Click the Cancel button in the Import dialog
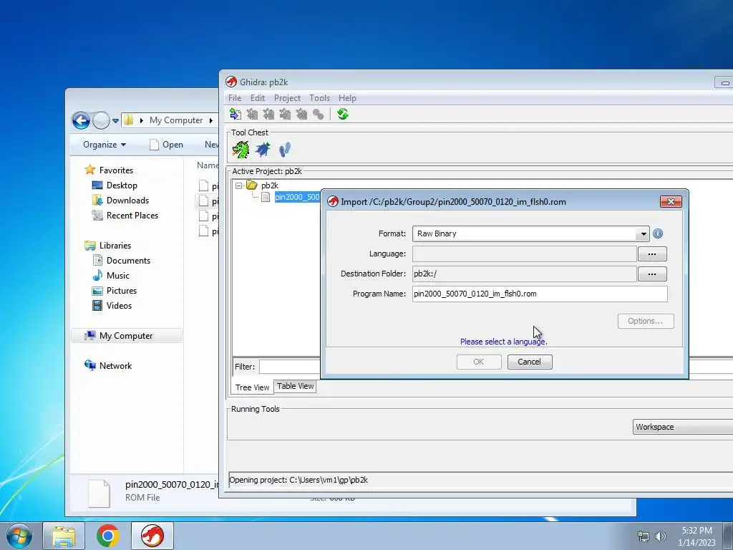The width and height of the screenshot is (733, 550). click(x=530, y=362)
